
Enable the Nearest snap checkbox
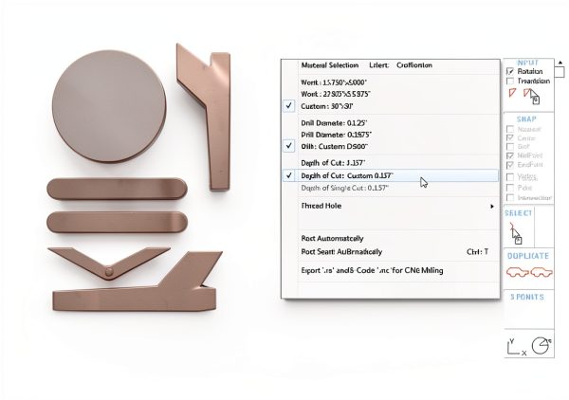[x=510, y=129]
